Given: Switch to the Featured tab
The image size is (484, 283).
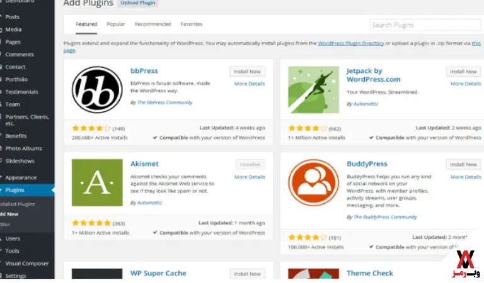Looking at the screenshot, I should tap(86, 24).
